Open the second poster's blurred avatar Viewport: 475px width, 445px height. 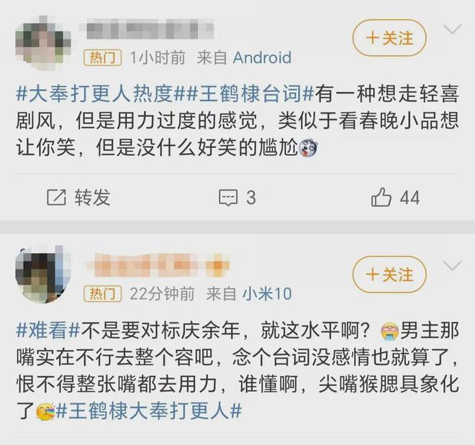43,275
